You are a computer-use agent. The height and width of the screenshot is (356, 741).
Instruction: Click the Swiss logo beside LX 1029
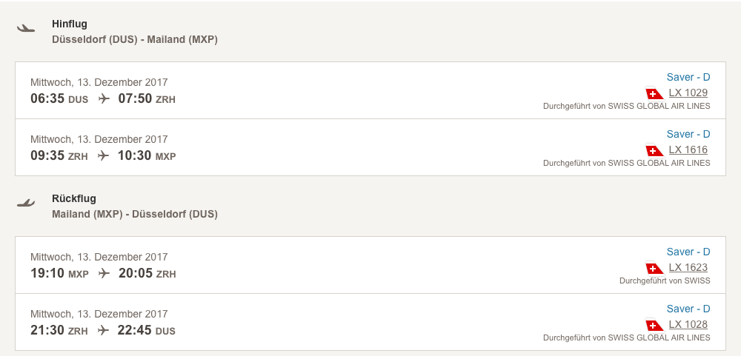654,93
